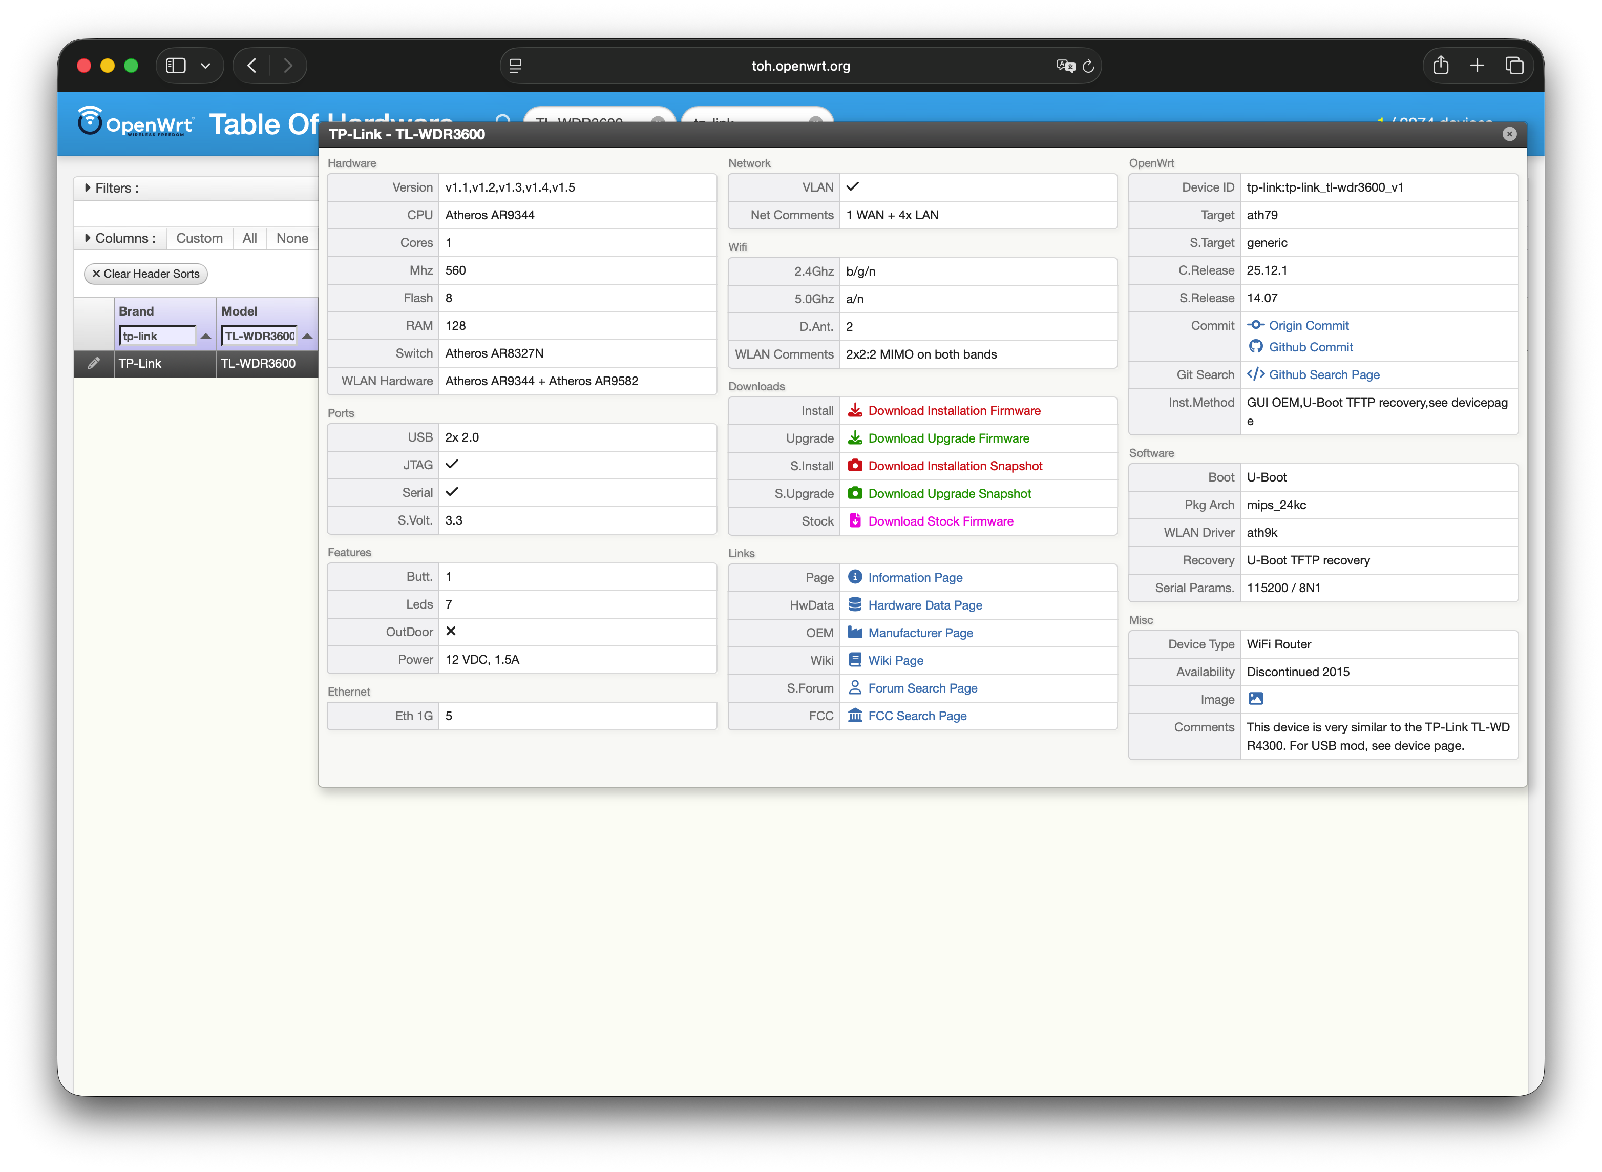
Task: Select the All columns option
Action: 249,238
